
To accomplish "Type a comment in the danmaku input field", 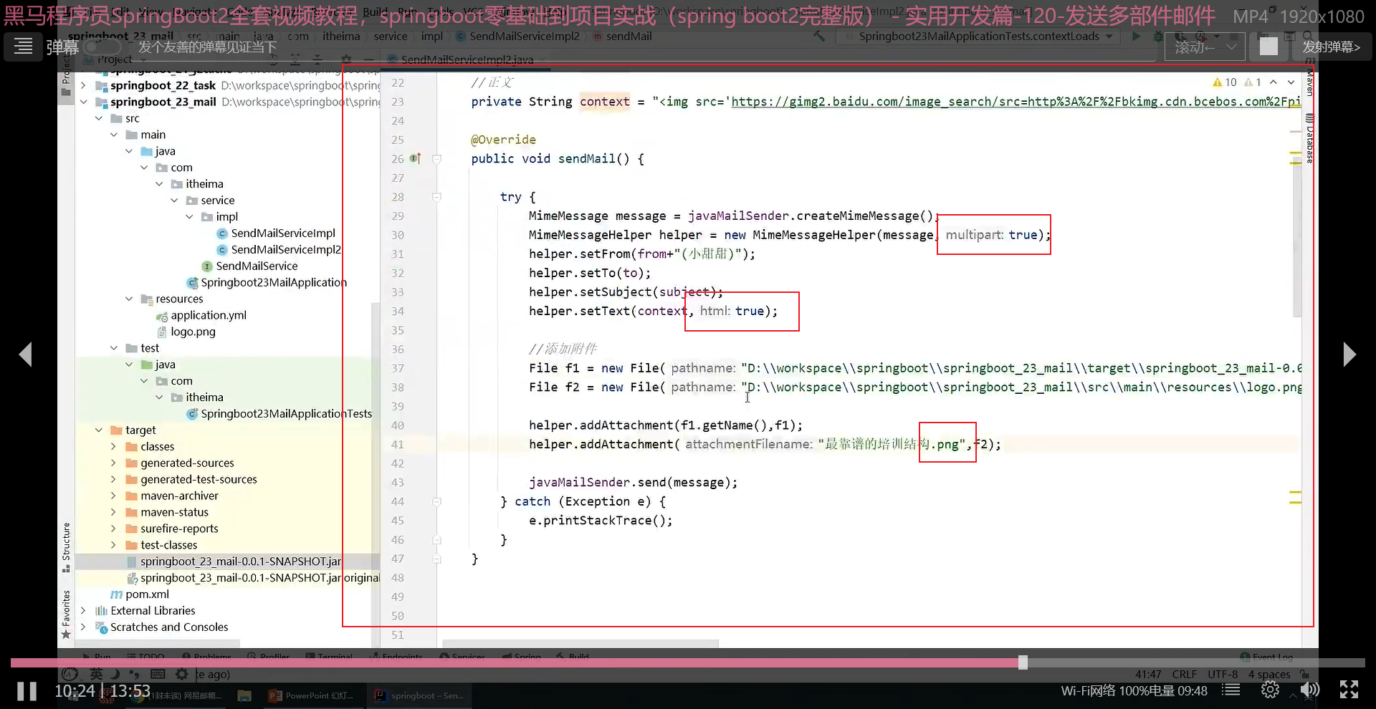I will pos(645,47).
